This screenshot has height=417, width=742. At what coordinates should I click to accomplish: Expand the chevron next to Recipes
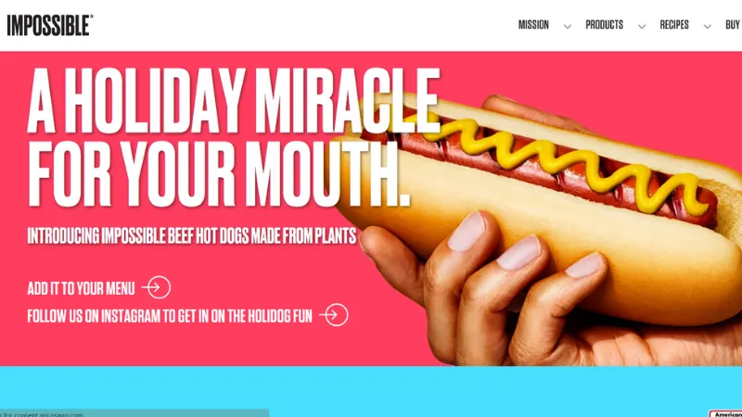click(707, 27)
